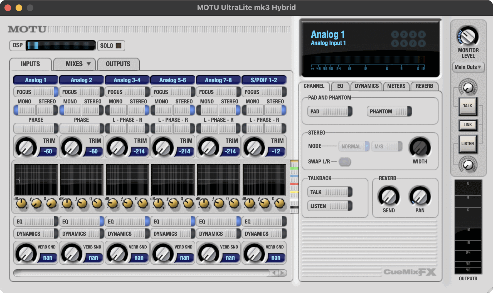Image resolution: width=493 pixels, height=293 pixels.
Task: Select the Analog 2 channel header
Action: [82, 80]
